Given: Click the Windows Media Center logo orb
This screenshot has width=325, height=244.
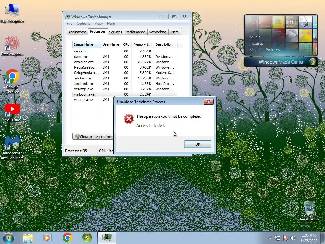Looking at the screenshot, I should point(312,62).
